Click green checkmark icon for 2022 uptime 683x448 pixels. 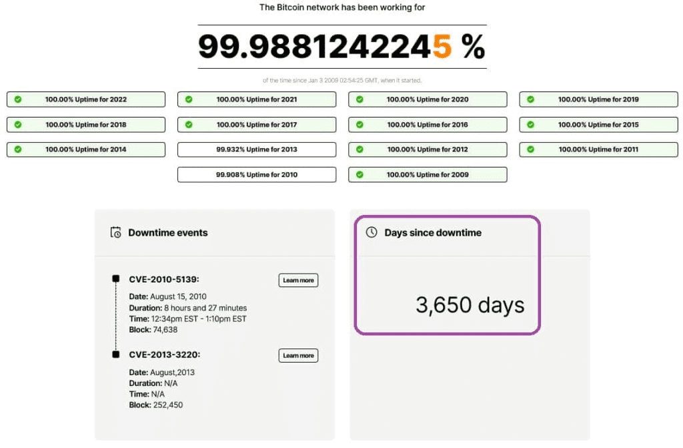pyautogui.click(x=18, y=99)
